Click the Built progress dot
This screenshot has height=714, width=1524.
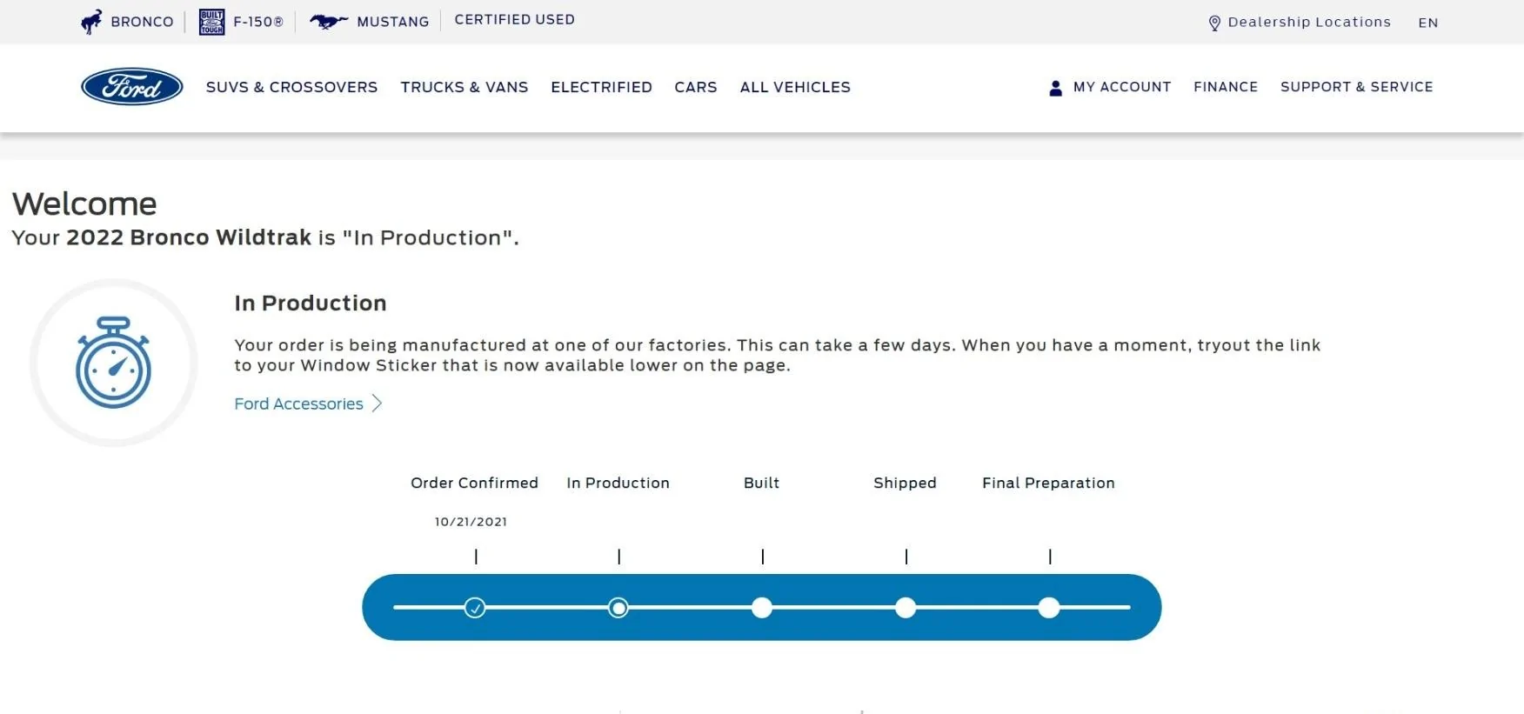click(x=762, y=608)
